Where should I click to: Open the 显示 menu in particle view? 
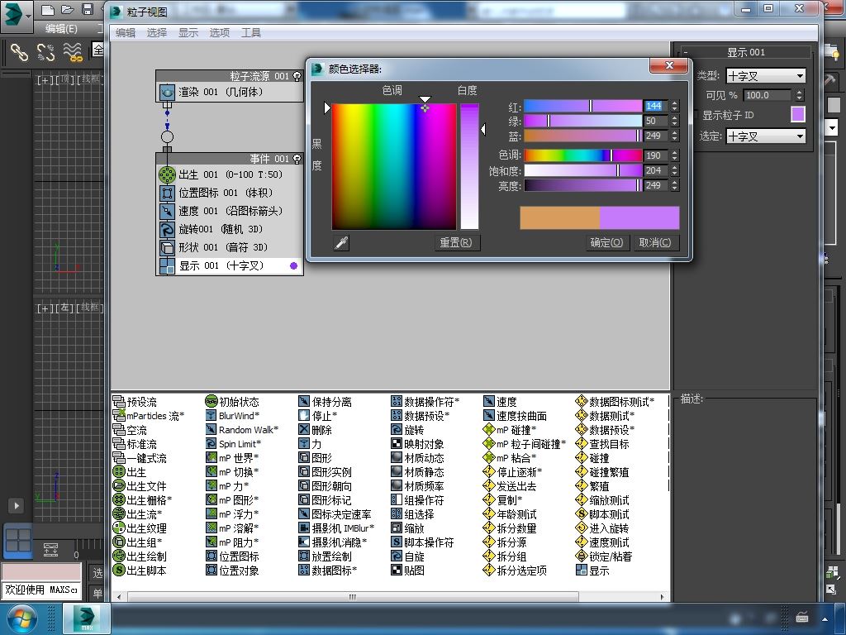click(x=188, y=33)
